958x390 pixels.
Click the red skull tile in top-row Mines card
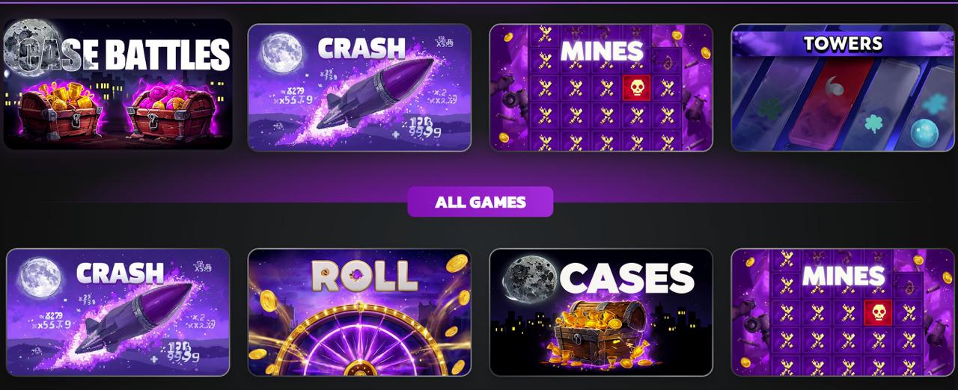click(636, 88)
